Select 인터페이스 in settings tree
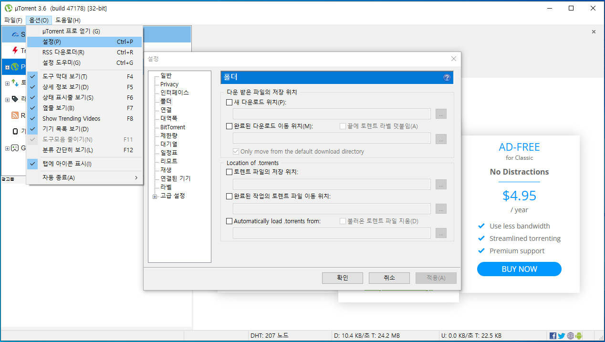This screenshot has height=342, width=605. (175, 93)
